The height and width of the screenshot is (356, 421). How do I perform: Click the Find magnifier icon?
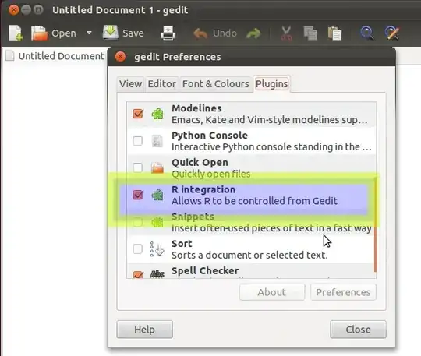coord(366,33)
